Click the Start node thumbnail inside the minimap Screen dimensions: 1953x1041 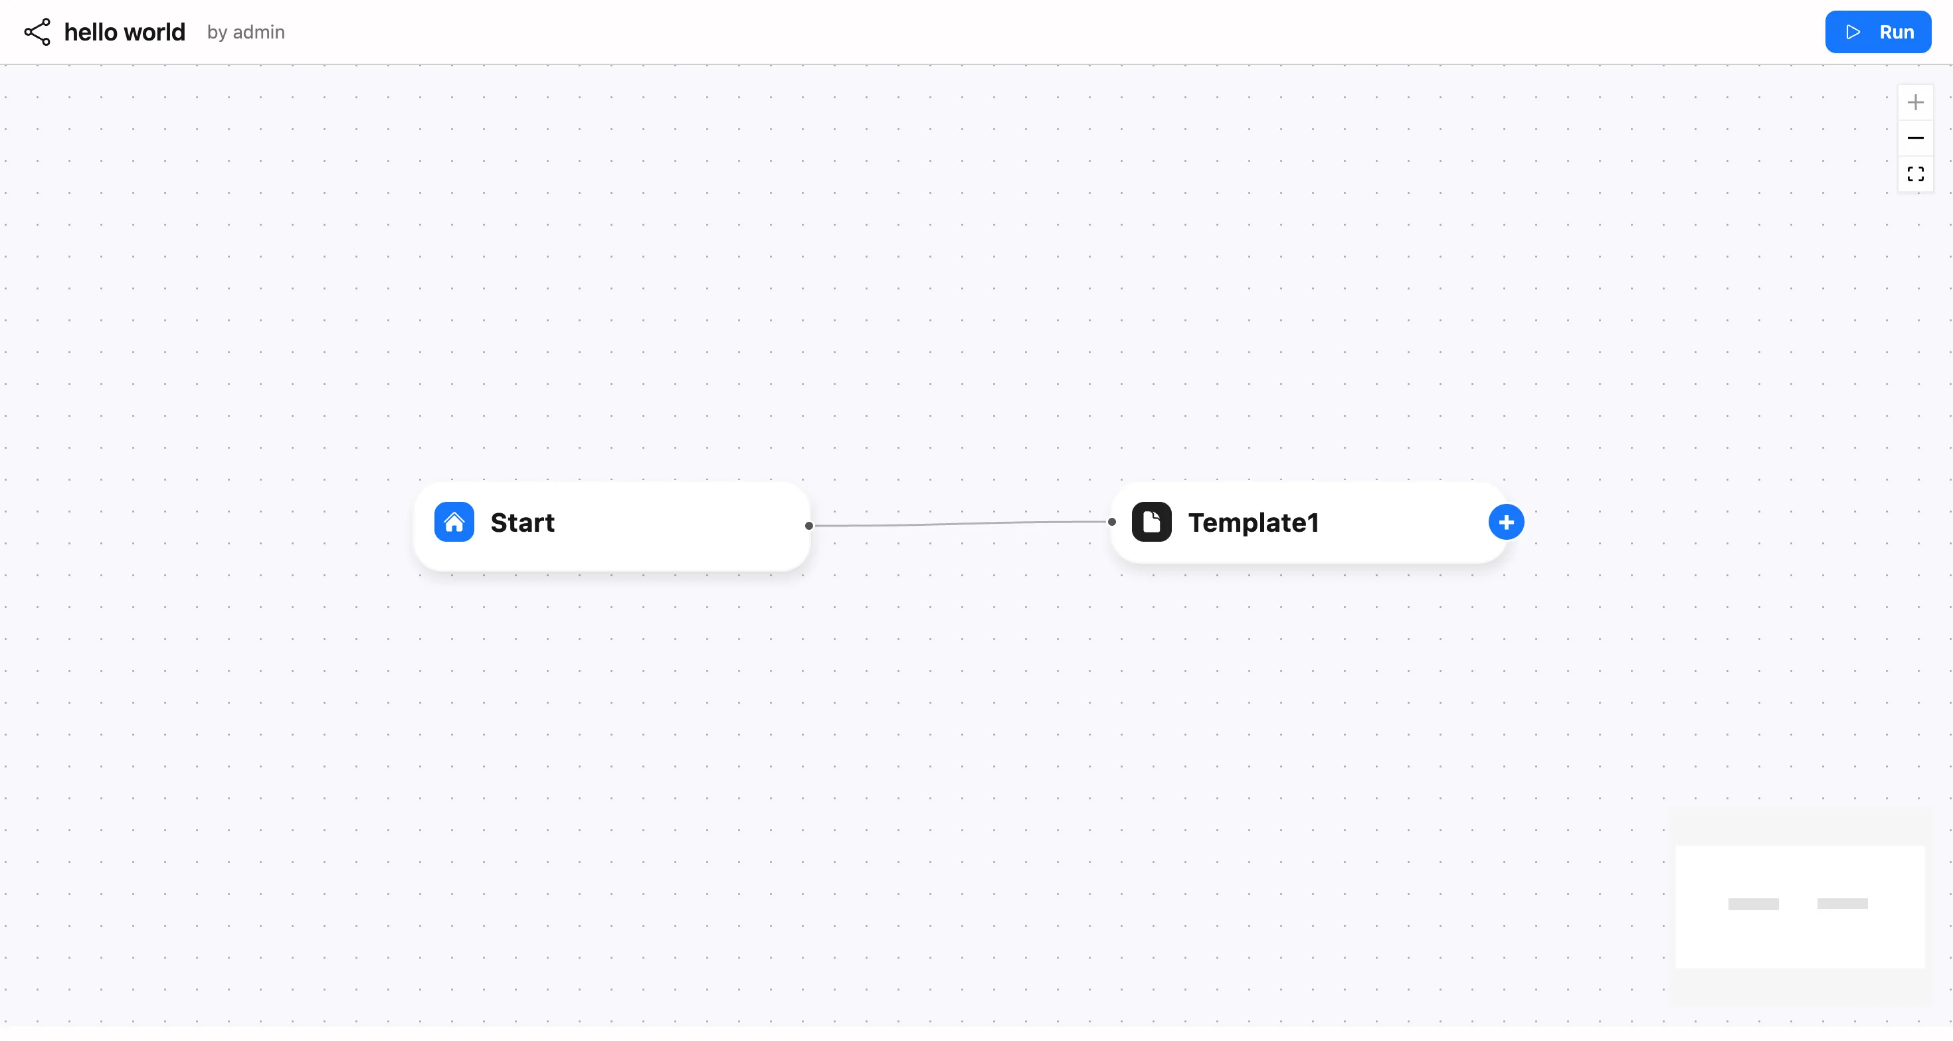point(1753,903)
